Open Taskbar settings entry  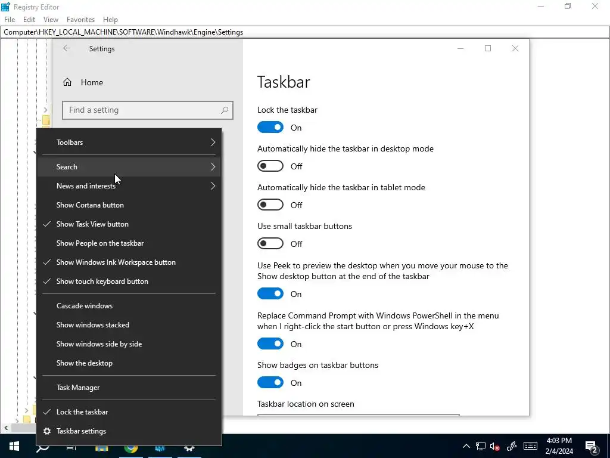coord(129,431)
